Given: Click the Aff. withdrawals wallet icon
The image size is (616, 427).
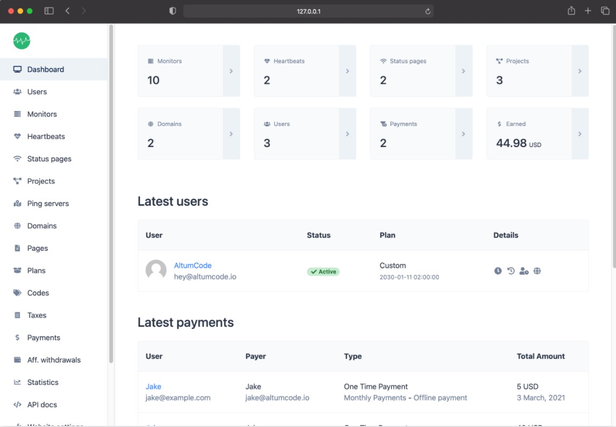Looking at the screenshot, I should point(17,360).
